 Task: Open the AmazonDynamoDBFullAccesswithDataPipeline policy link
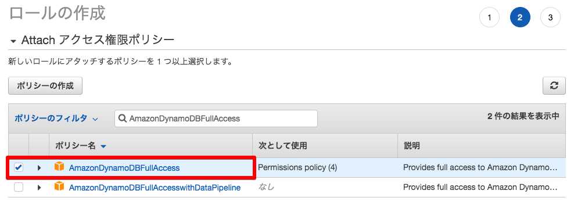155,188
